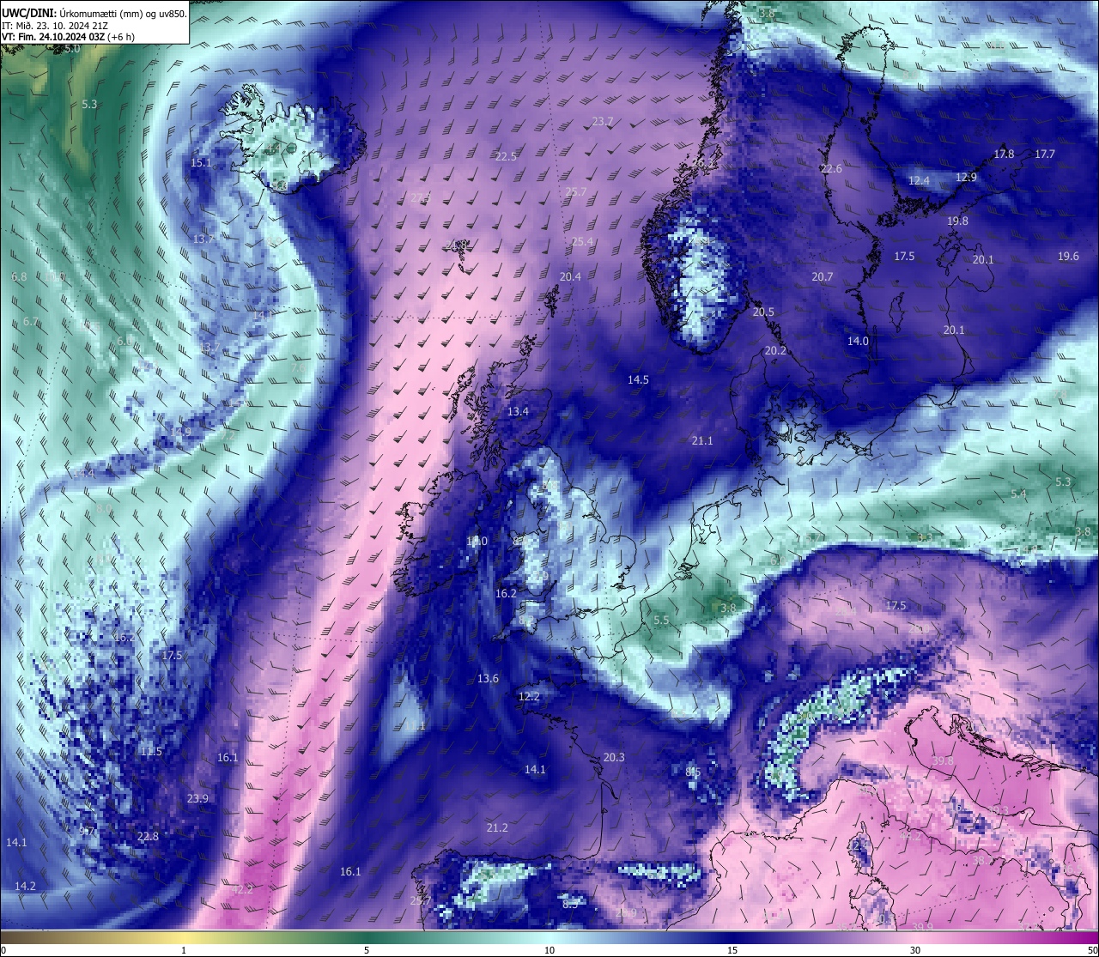Select the 17.8 value over Finland
Screen dimensions: 1099x957
point(1004,154)
